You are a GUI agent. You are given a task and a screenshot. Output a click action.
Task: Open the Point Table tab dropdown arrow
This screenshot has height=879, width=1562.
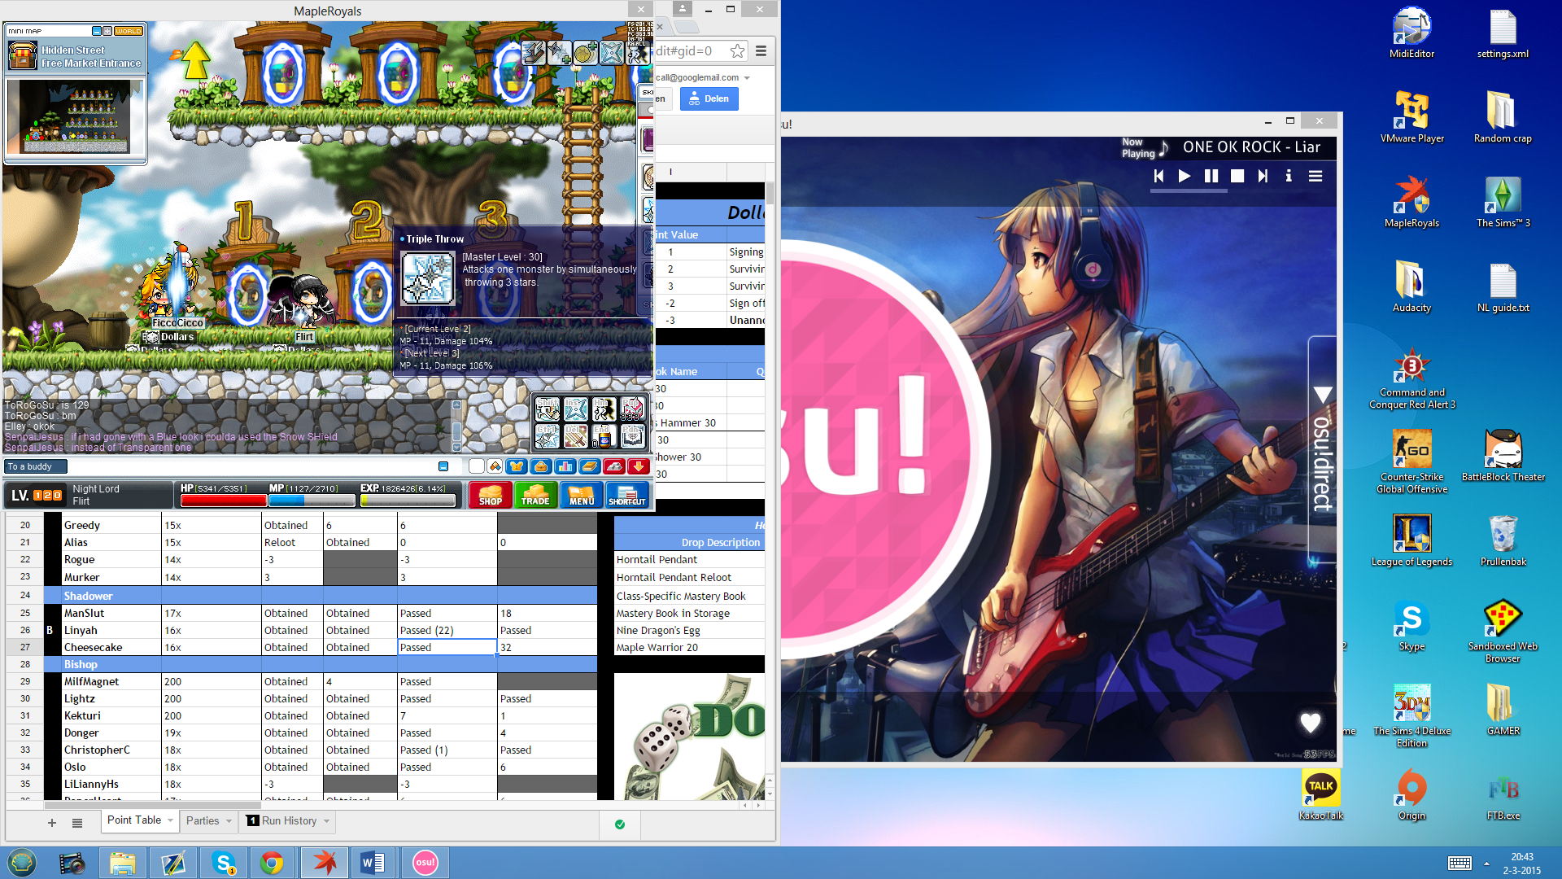pyautogui.click(x=171, y=820)
